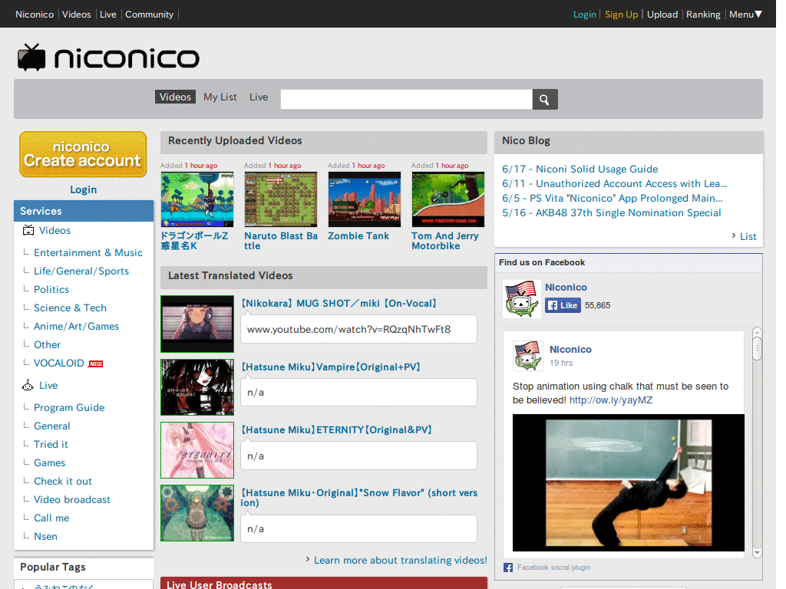Open 6/5 PS Vita Niconico App post
Viewport: 786px width, 589px height.
click(x=612, y=199)
